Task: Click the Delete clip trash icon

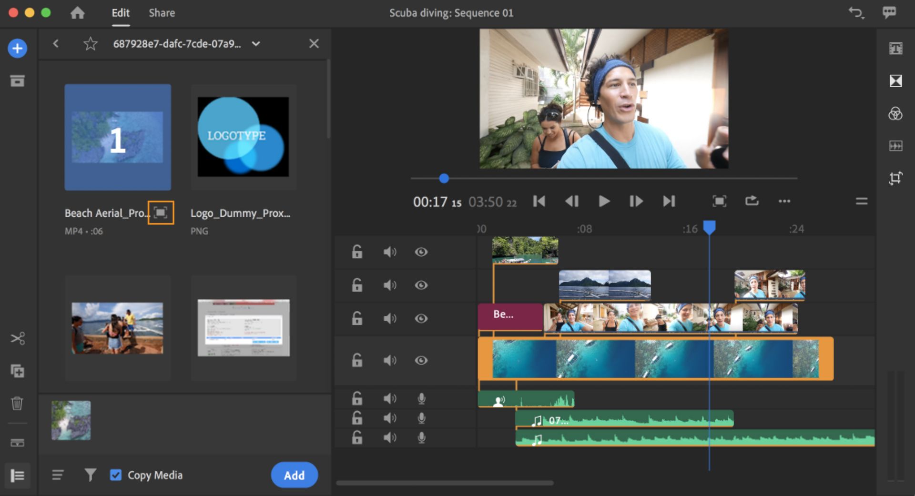Action: [18, 404]
